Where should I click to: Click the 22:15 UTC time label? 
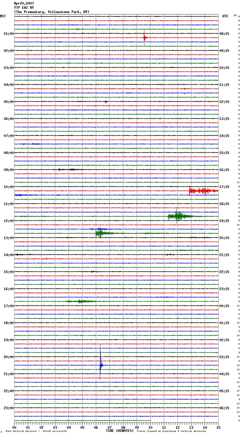point(224,272)
